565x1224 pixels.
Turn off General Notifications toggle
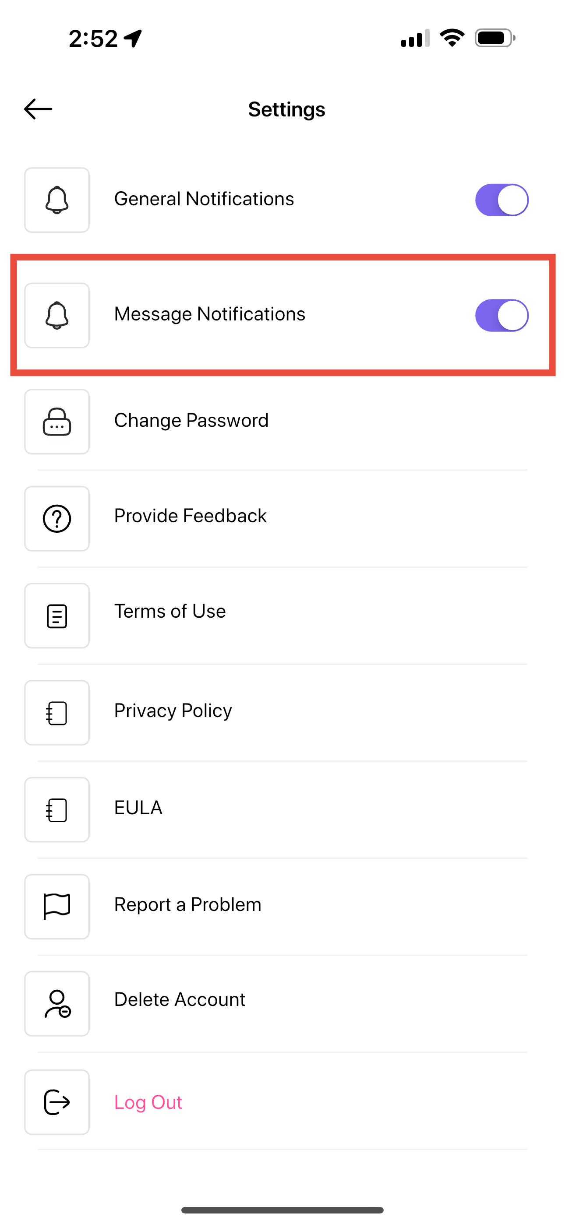pos(502,200)
